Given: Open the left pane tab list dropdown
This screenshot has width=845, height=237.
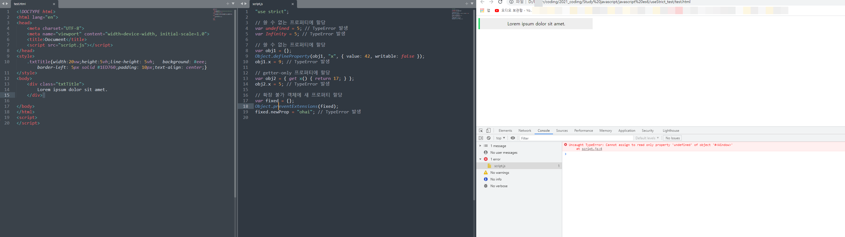Looking at the screenshot, I should point(233,4).
